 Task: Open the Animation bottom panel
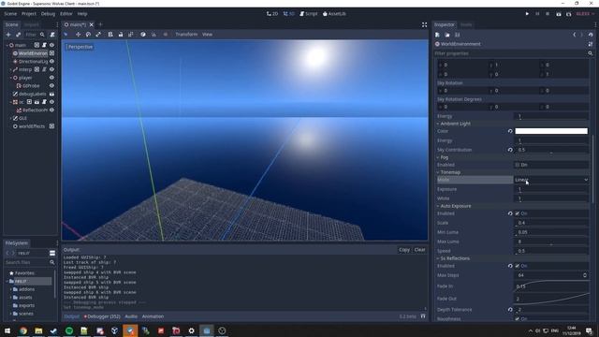(x=153, y=316)
